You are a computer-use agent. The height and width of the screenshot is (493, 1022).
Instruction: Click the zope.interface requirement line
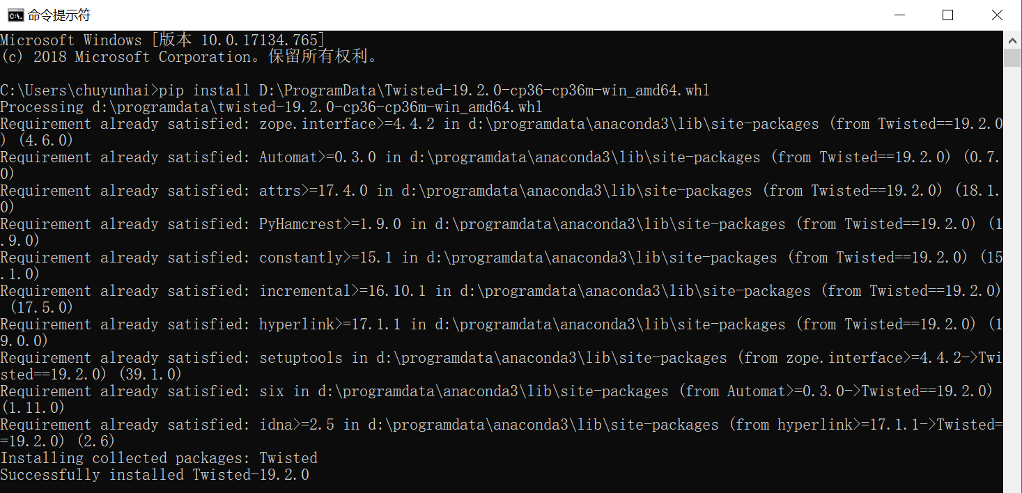click(502, 132)
